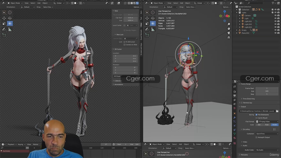Click the output file path field
The image size is (281, 158).
(x=257, y=111)
